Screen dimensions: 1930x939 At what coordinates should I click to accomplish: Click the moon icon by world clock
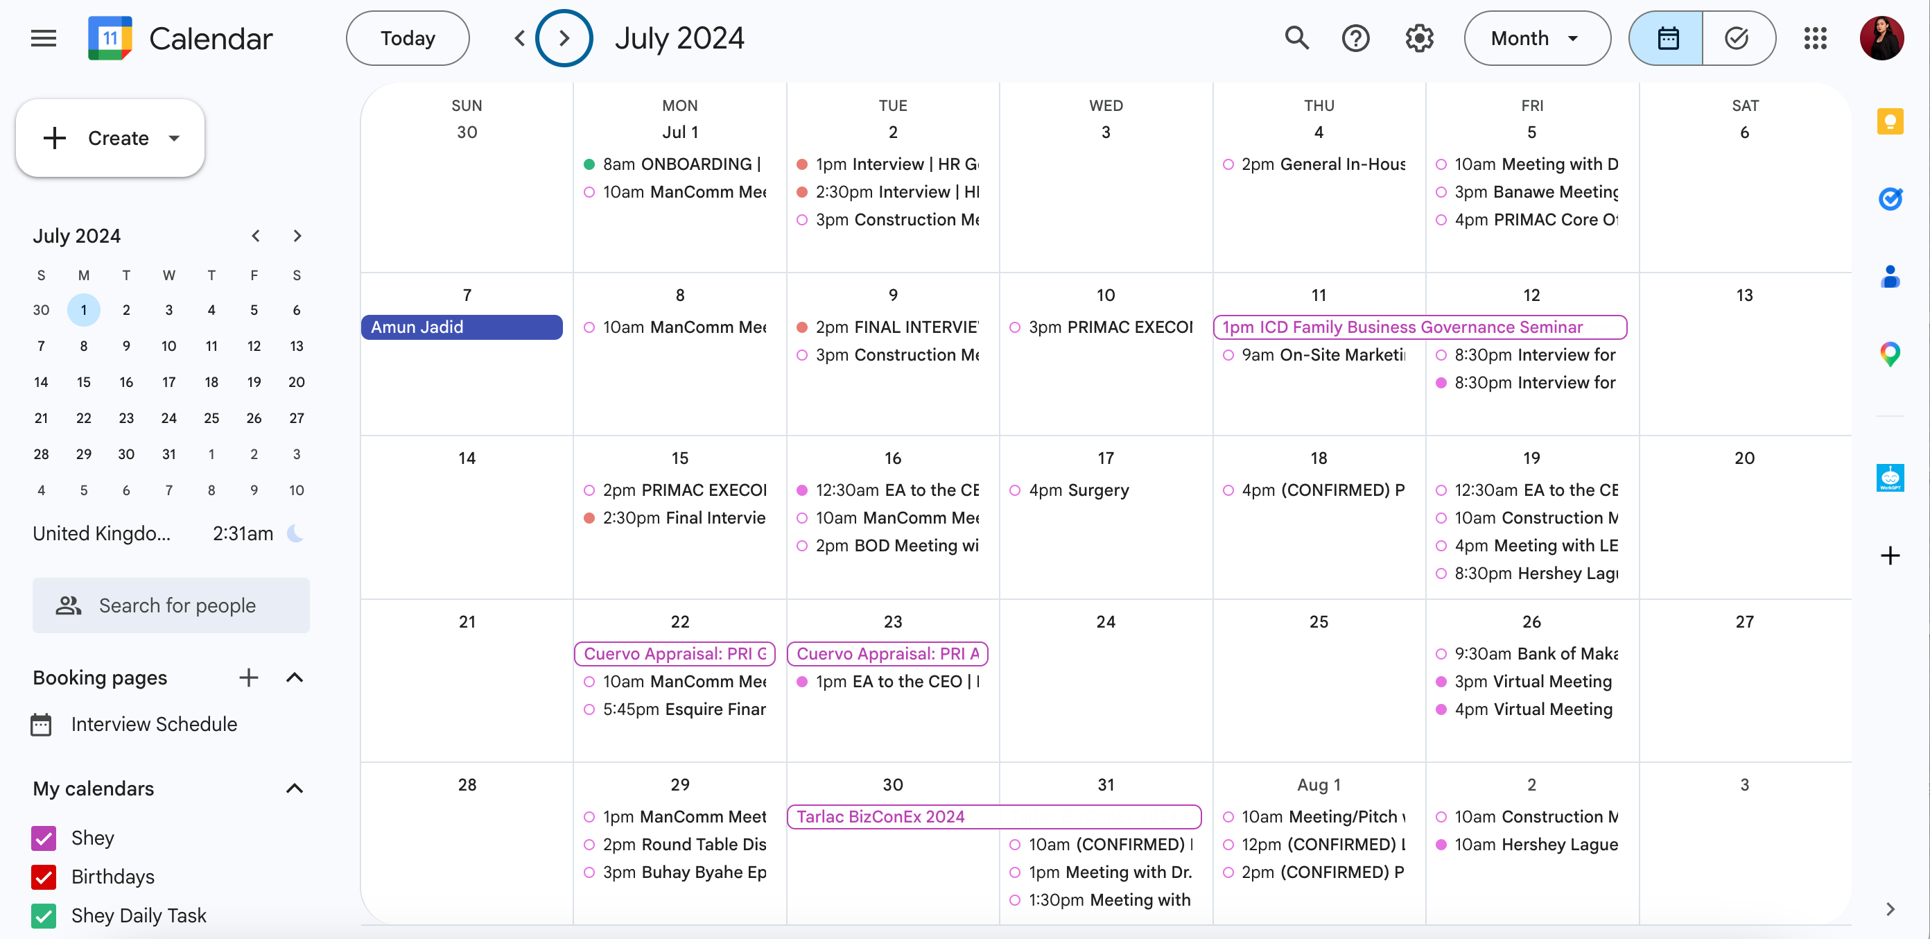tap(296, 533)
